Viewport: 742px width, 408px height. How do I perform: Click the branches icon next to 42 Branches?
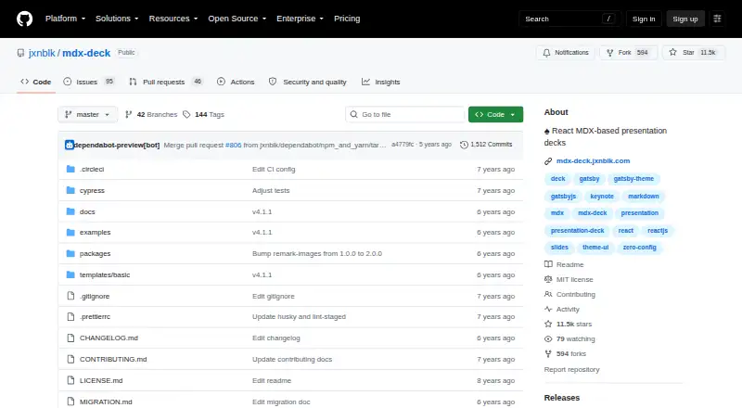tap(128, 115)
